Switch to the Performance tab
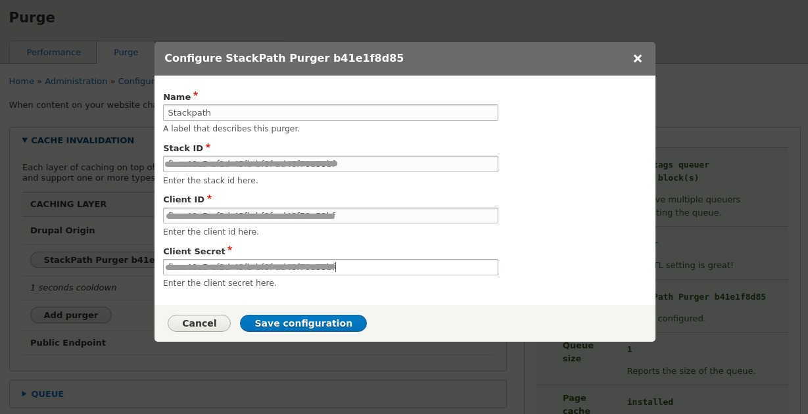Screen dimensions: 808x414 (x=53, y=52)
